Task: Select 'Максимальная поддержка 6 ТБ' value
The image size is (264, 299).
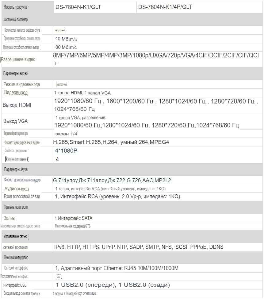Action: 72,226
